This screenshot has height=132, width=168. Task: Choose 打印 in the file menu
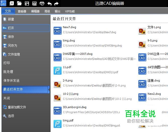26,63
